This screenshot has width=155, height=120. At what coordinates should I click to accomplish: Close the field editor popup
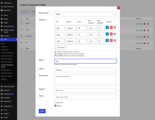(118, 8)
